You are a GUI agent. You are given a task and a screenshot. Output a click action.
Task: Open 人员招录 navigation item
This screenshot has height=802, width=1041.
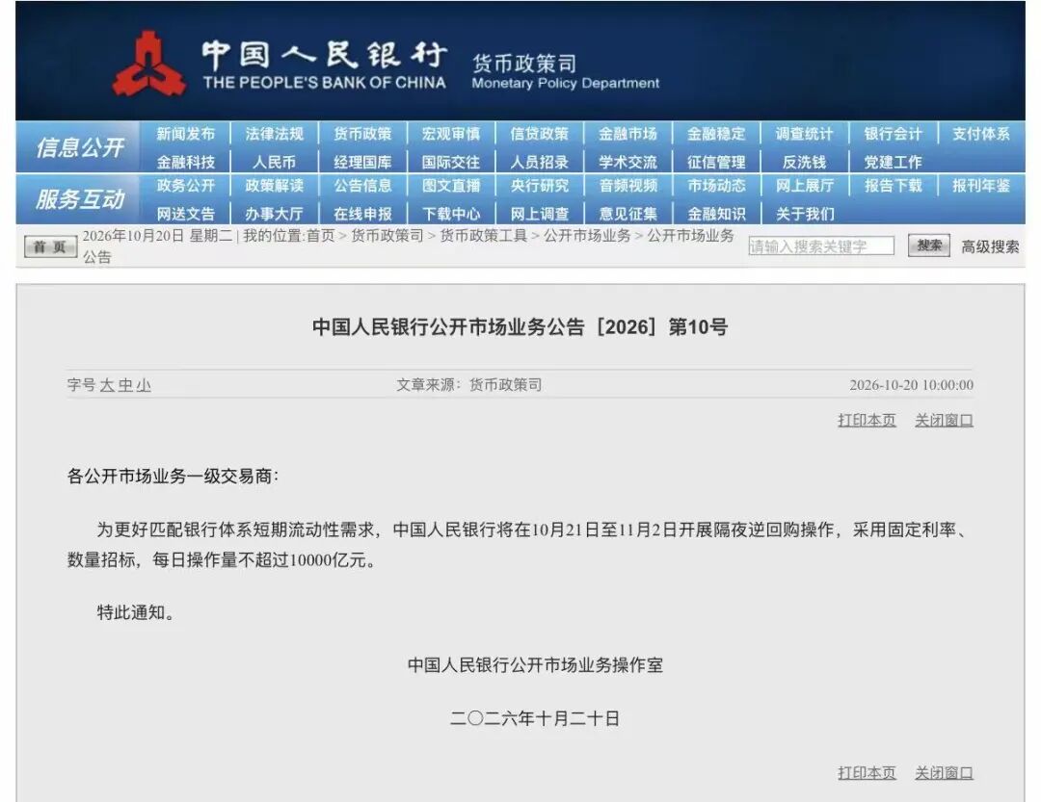tap(539, 162)
